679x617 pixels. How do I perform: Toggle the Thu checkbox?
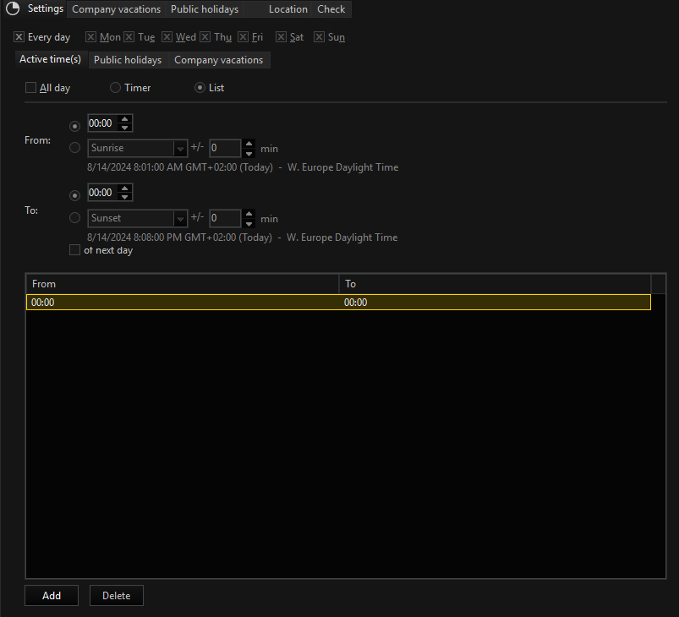click(205, 37)
